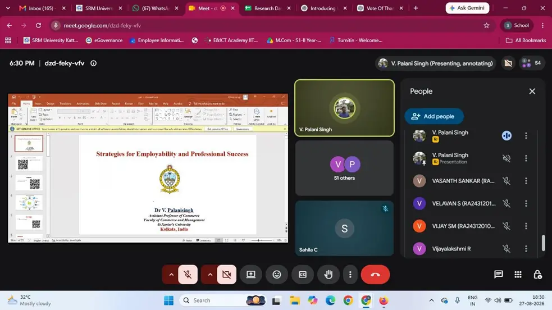Close the People panel
The image size is (552, 310).
click(532, 91)
